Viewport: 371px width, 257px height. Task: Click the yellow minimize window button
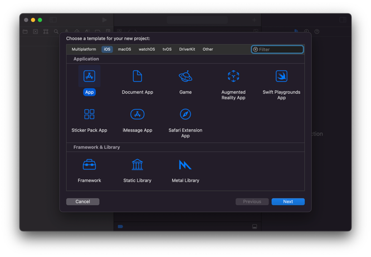click(33, 20)
